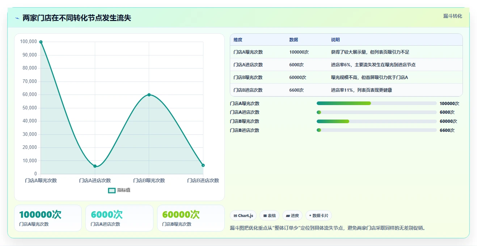Click the 门店A进店次数 data point on chart
Viewport: 477px width, 246px height.
(x=95, y=166)
